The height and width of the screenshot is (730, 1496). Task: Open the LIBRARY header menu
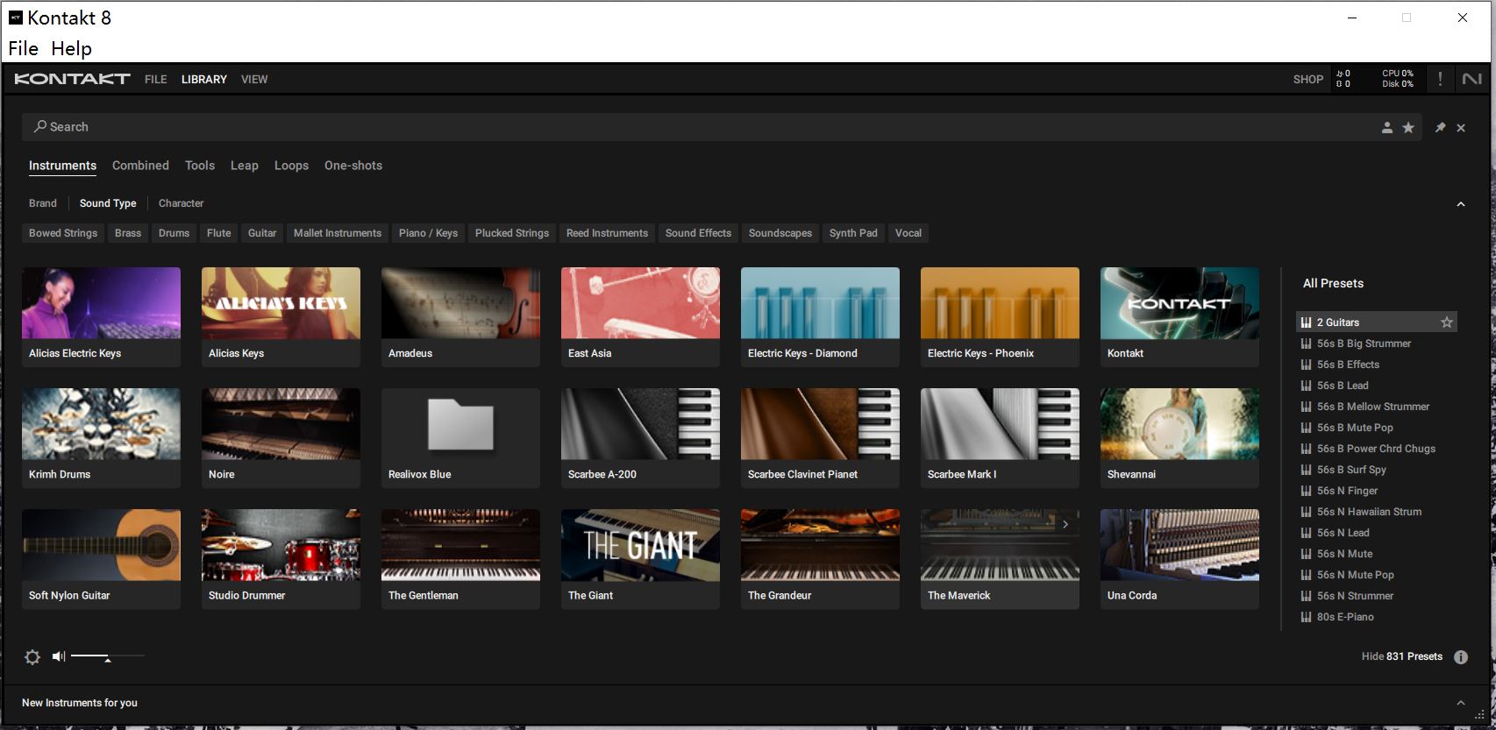[x=204, y=79]
